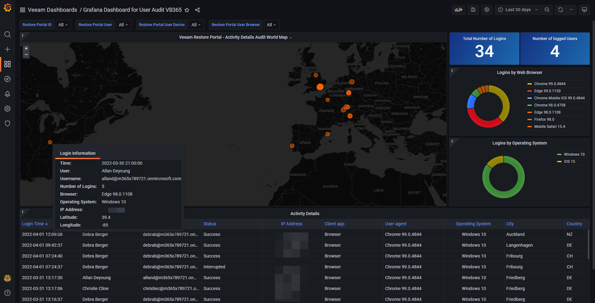This screenshot has width=595, height=303.
Task: Click the dashboards grid icon beside title
Action: pos(23,10)
